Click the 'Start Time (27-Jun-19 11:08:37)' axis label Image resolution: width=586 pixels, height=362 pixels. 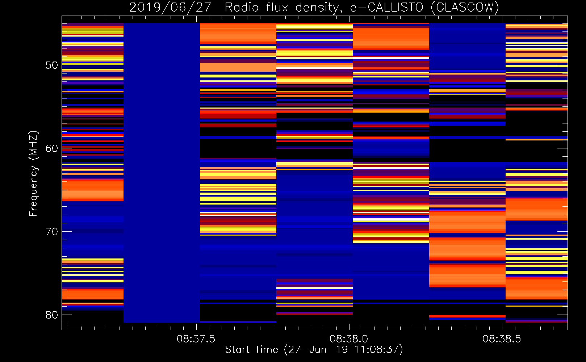314,350
